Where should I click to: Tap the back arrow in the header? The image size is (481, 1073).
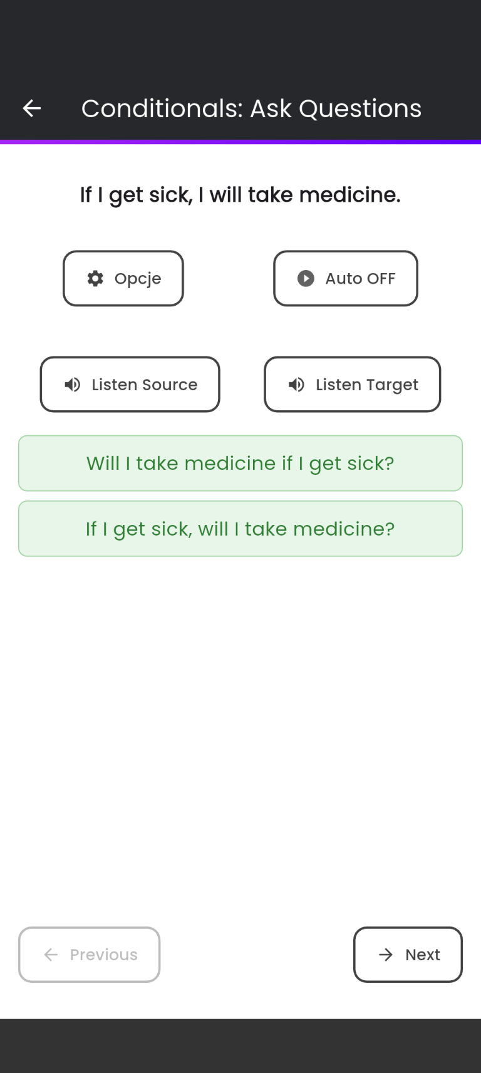tap(32, 108)
